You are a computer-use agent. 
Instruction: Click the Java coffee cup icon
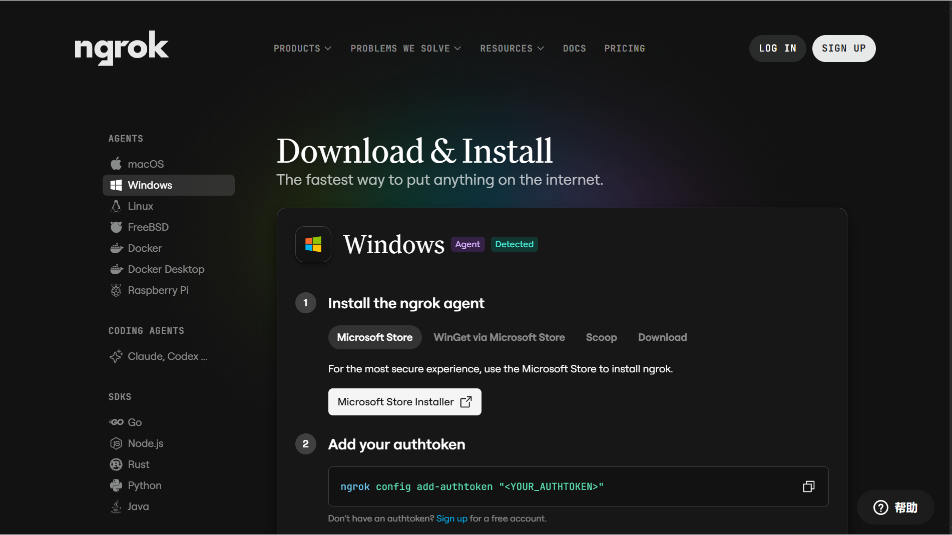click(x=116, y=506)
